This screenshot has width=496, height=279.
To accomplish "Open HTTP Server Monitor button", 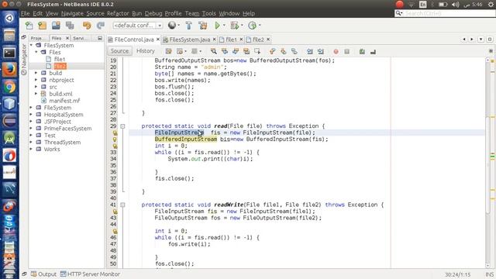I will tap(90, 274).
